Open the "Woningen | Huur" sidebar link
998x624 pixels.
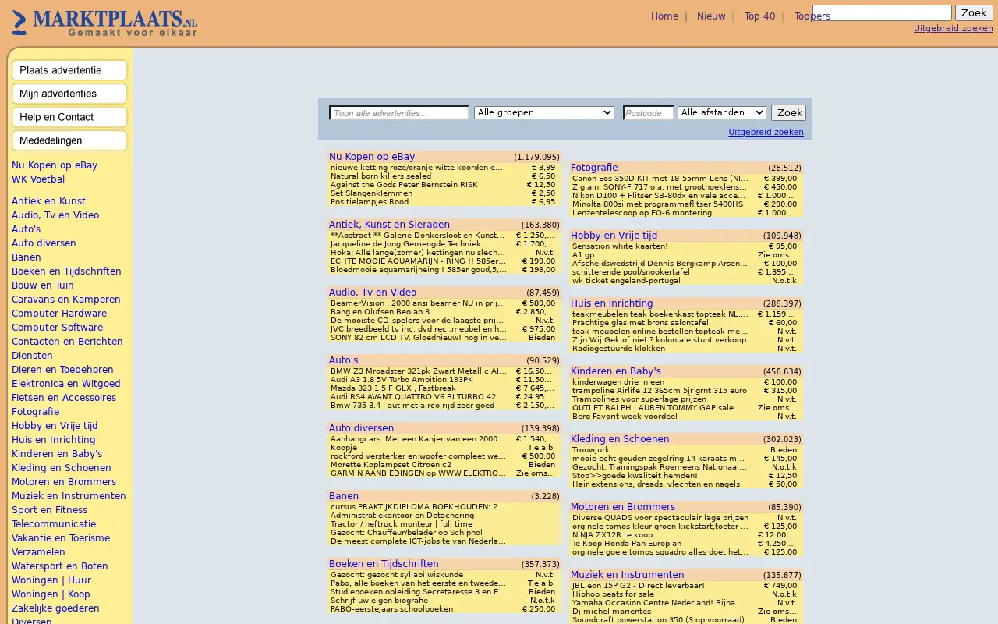tap(51, 580)
